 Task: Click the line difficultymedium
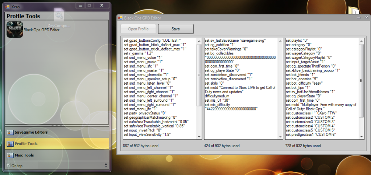tap(217, 96)
